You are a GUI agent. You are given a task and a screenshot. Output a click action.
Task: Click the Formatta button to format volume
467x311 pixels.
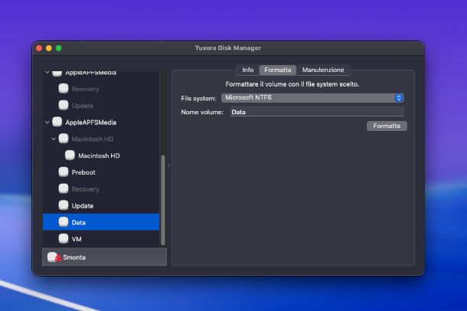(387, 126)
